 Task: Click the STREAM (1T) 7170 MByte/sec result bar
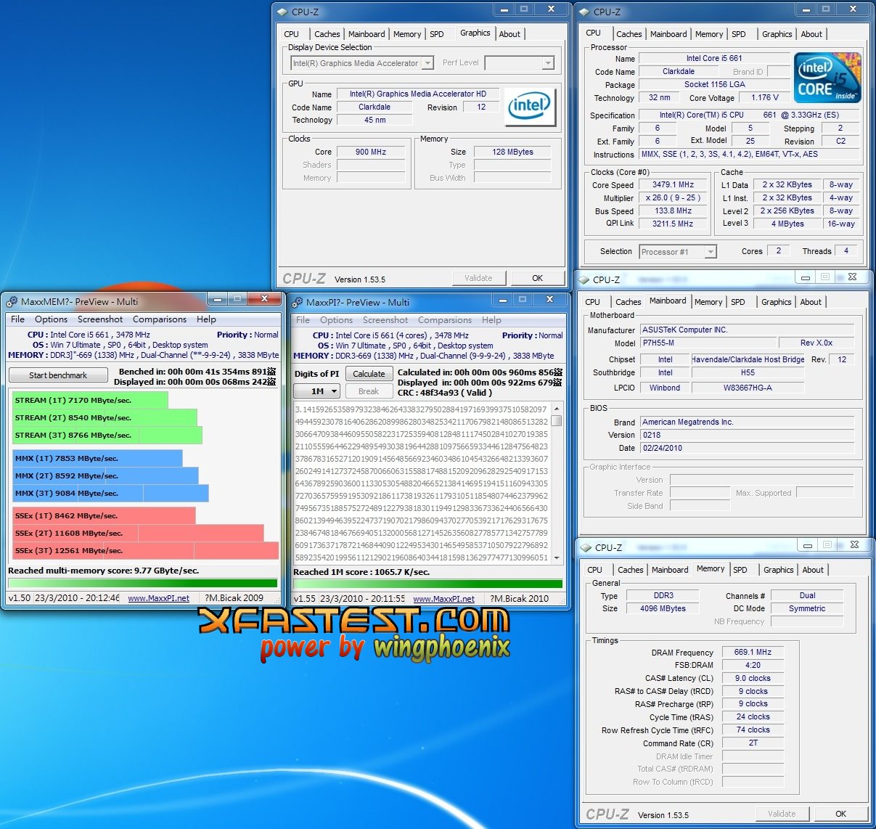coord(90,400)
